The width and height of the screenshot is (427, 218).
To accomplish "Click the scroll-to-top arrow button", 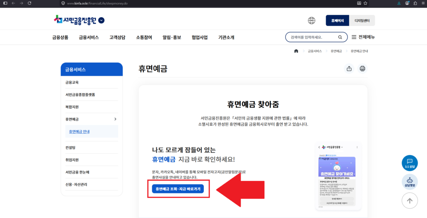I will pyautogui.click(x=409, y=201).
